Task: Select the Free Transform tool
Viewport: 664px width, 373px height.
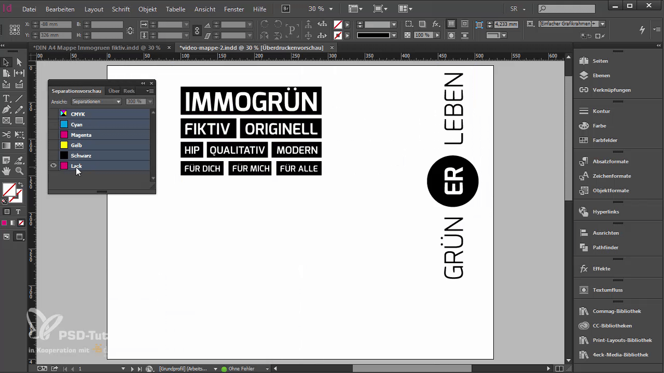Action: [x=19, y=135]
